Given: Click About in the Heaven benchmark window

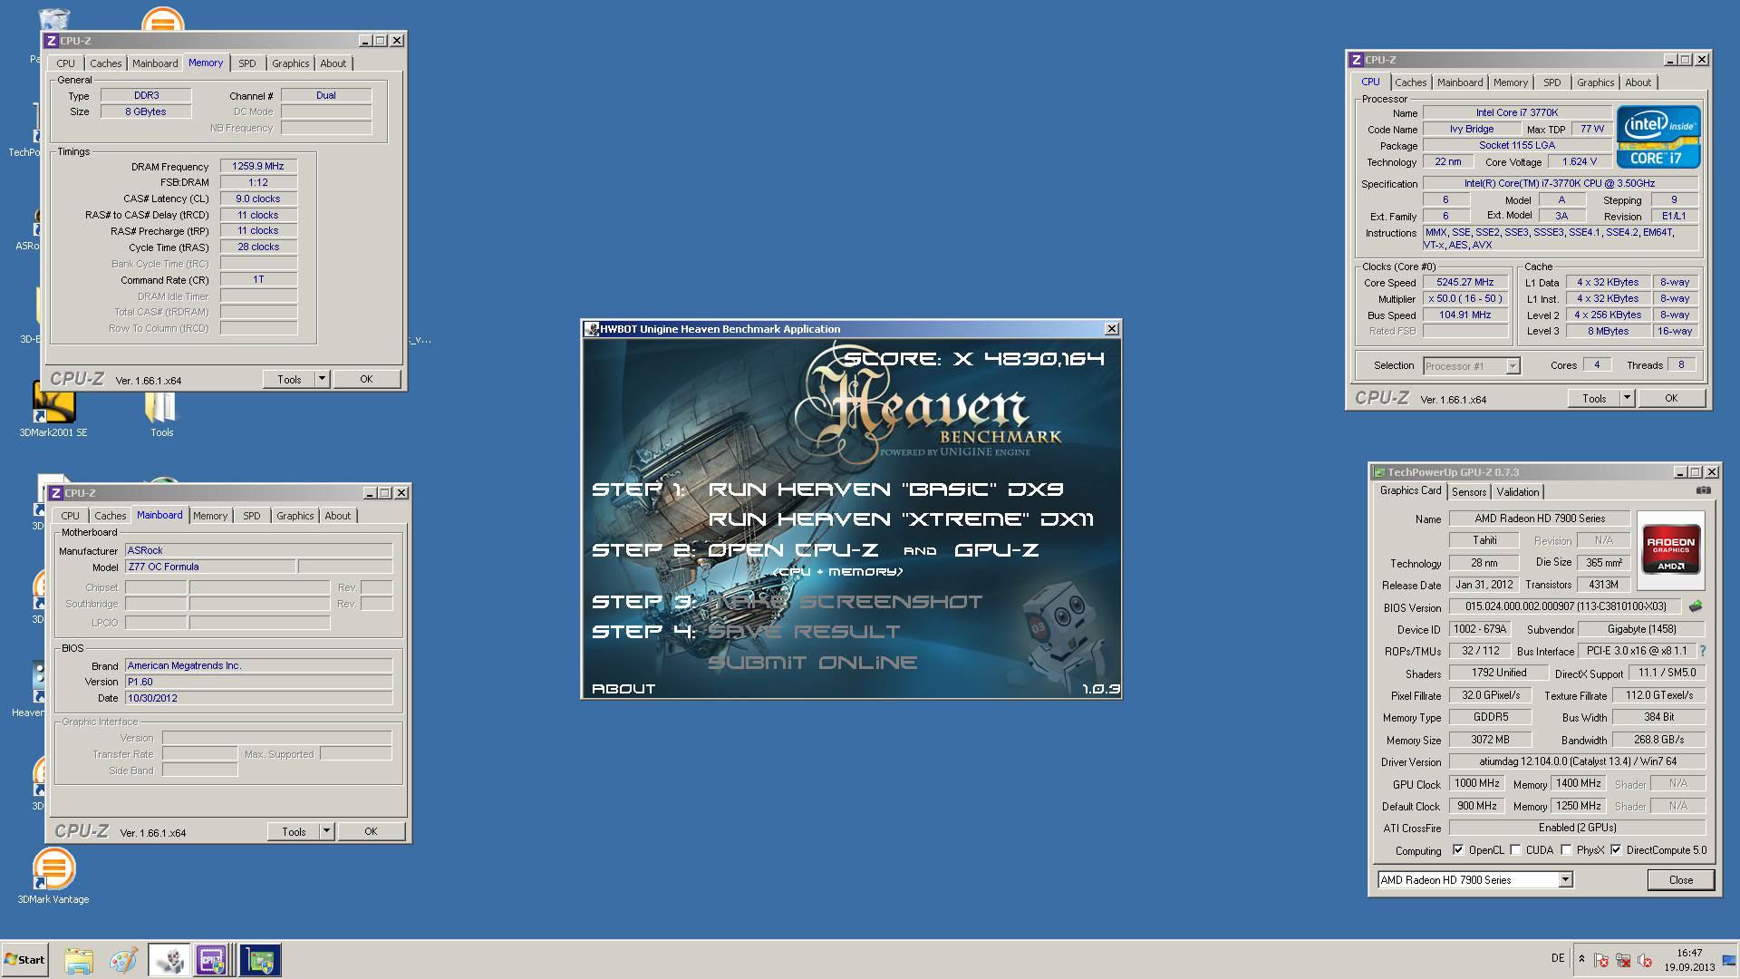Looking at the screenshot, I should pyautogui.click(x=623, y=689).
